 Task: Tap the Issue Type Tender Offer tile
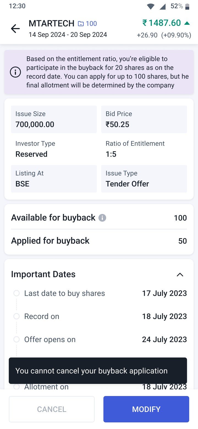144,179
